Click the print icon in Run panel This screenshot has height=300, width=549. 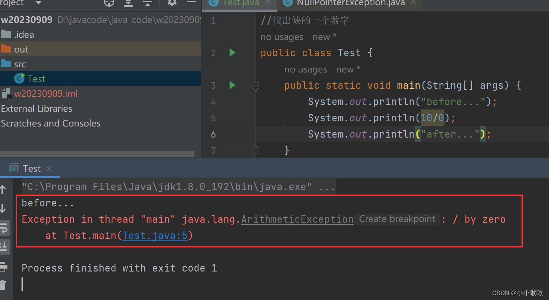click(3, 266)
